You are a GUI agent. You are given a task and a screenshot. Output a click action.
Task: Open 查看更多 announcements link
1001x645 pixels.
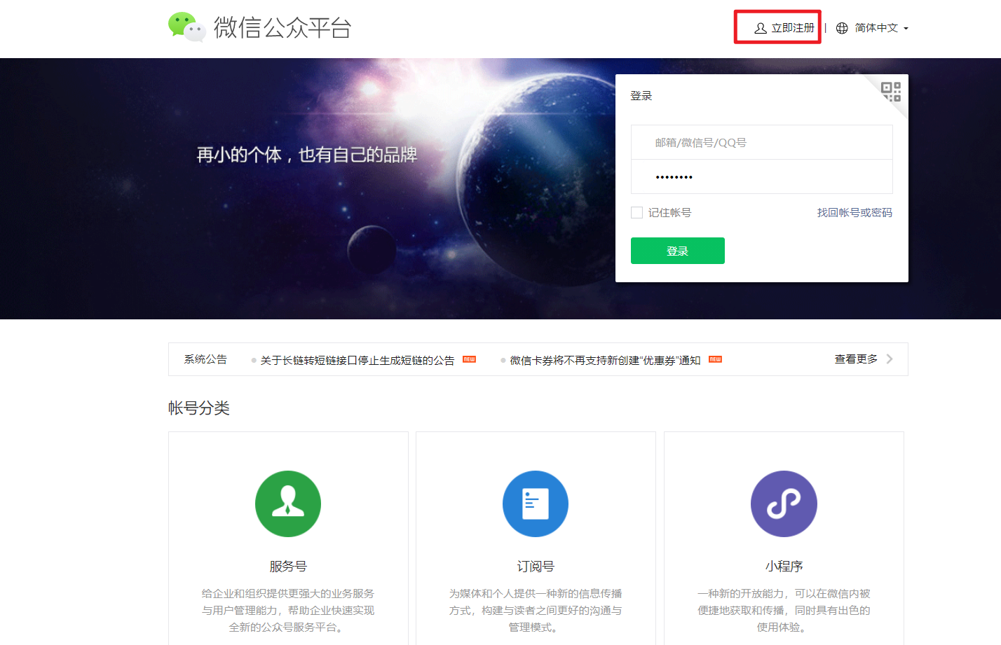[x=856, y=359]
